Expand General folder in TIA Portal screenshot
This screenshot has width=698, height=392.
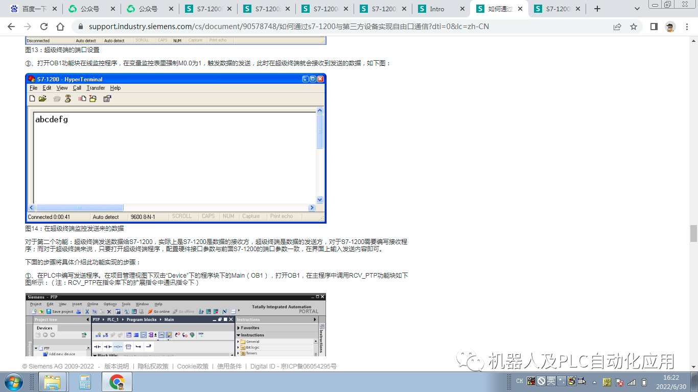click(x=239, y=341)
